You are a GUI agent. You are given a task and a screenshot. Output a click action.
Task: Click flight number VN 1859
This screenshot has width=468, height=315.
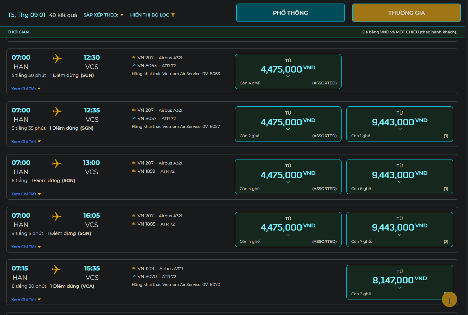[146, 171]
